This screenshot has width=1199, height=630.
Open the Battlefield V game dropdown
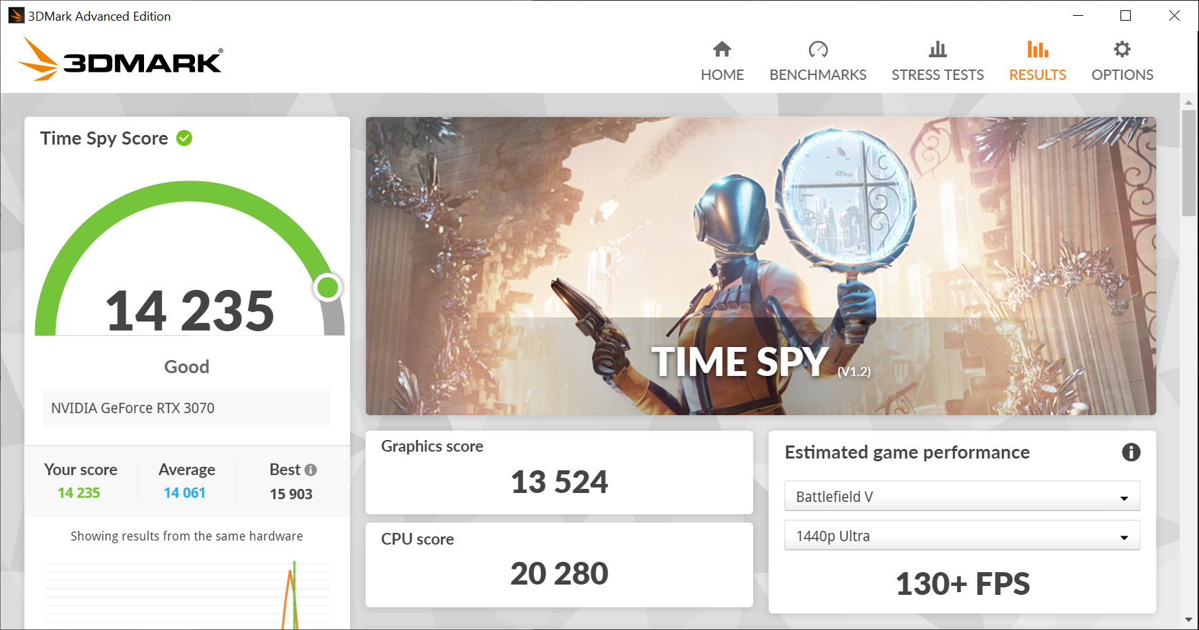[961, 496]
